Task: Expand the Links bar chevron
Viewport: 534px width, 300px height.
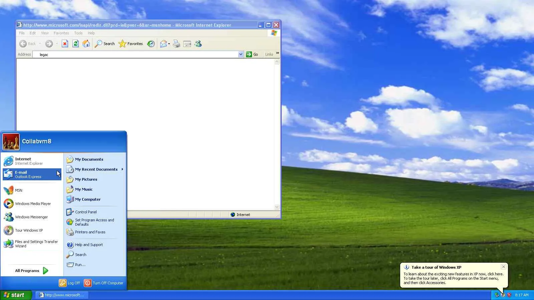Action: tap(277, 53)
